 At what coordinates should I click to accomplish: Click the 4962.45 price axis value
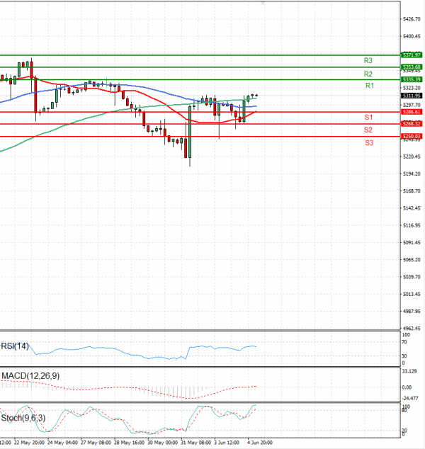tap(412, 329)
